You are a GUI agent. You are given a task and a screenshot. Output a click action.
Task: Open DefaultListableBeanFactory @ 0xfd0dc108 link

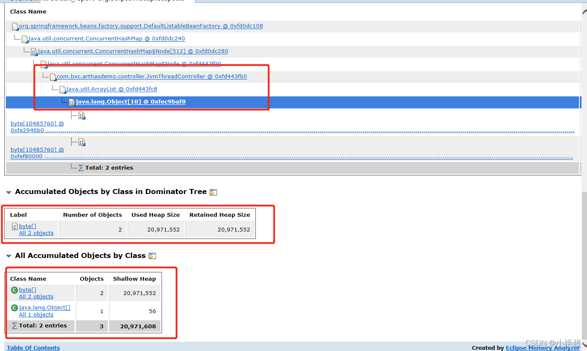(x=141, y=26)
